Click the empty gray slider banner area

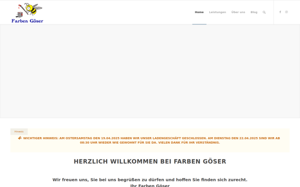coord(150,71)
